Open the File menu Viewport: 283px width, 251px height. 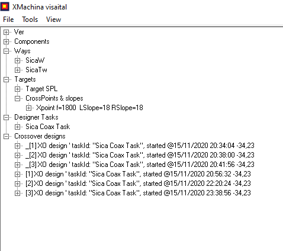pos(8,20)
